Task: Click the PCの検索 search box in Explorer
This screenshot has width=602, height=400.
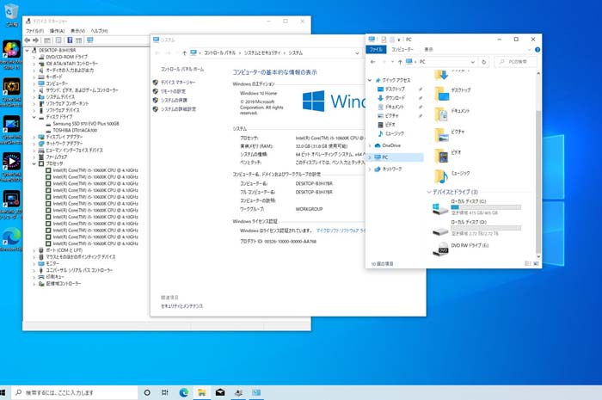Action: tap(516, 62)
